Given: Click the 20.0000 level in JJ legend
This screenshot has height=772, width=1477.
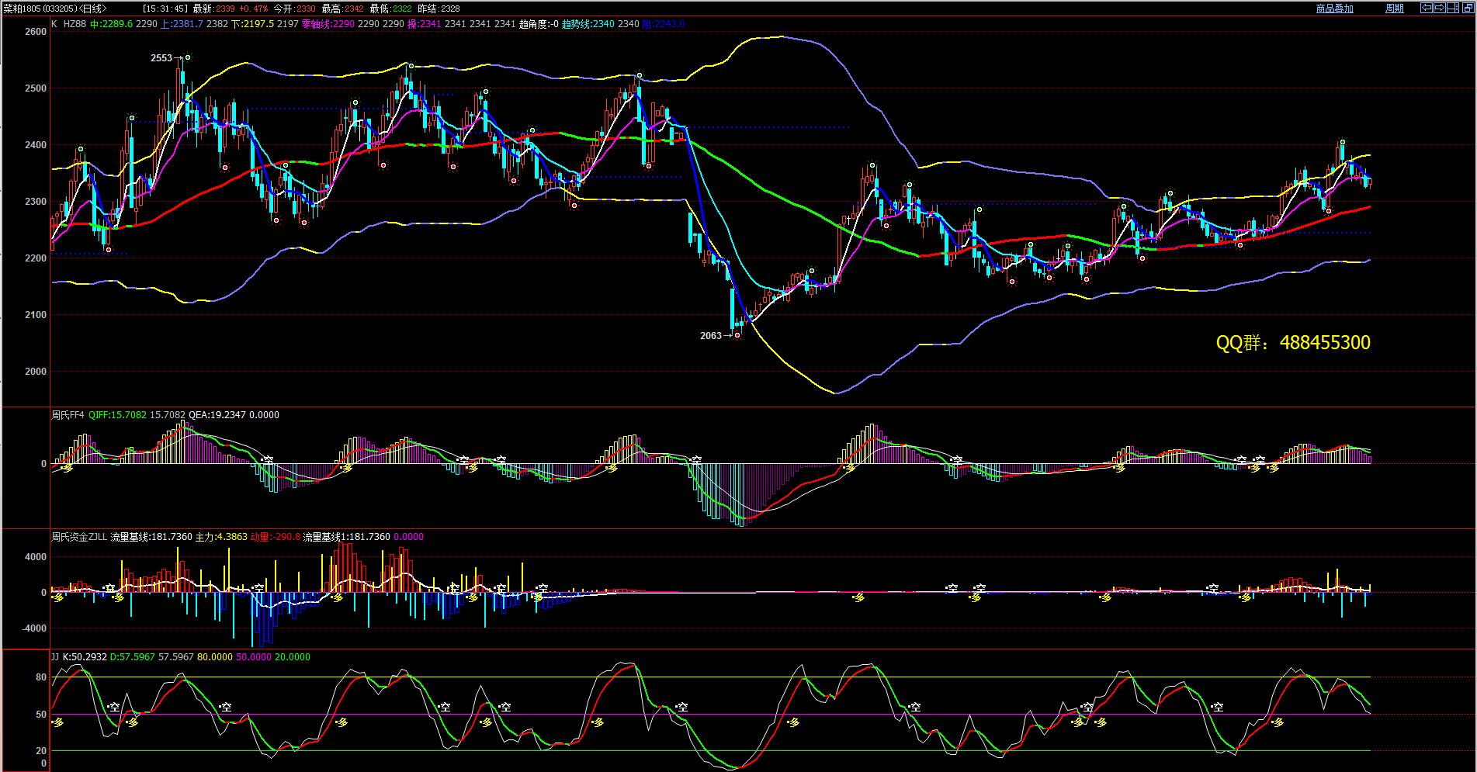Looking at the screenshot, I should pyautogui.click(x=293, y=657).
